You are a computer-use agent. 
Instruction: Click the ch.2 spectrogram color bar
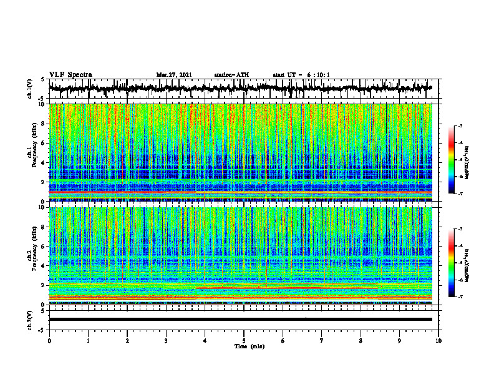click(x=451, y=263)
